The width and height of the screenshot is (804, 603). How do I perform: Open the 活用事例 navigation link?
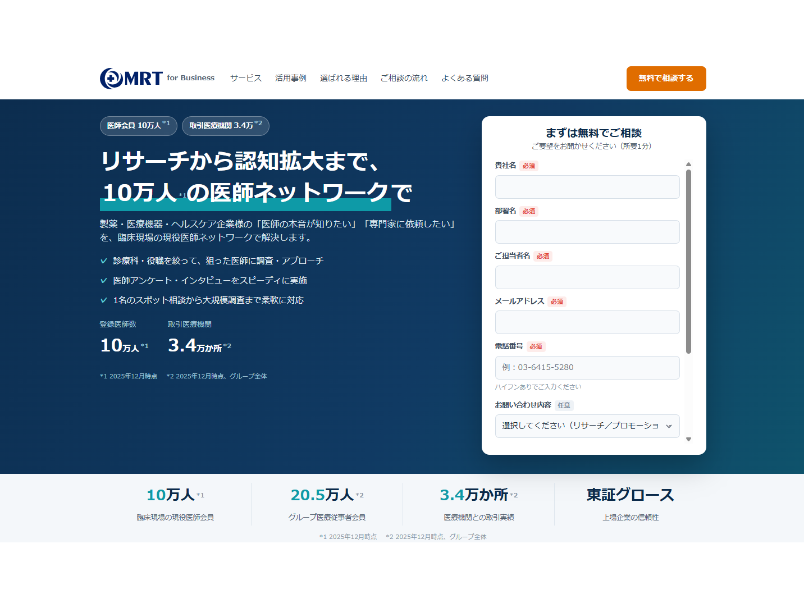(x=291, y=78)
